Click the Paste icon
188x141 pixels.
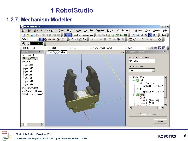tap(58, 35)
